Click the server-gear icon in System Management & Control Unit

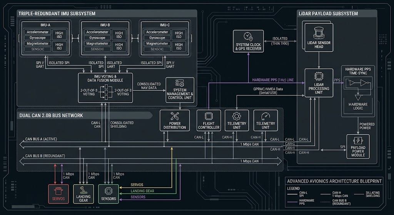180,83
